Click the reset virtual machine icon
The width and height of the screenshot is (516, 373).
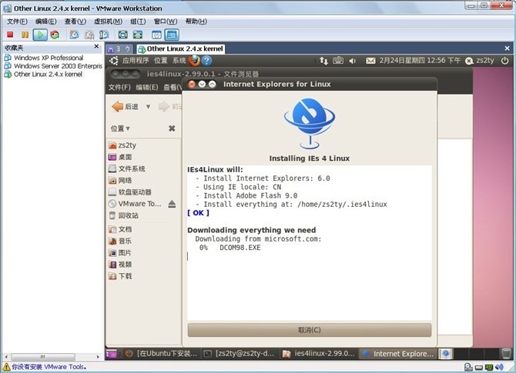pyautogui.click(x=55, y=35)
